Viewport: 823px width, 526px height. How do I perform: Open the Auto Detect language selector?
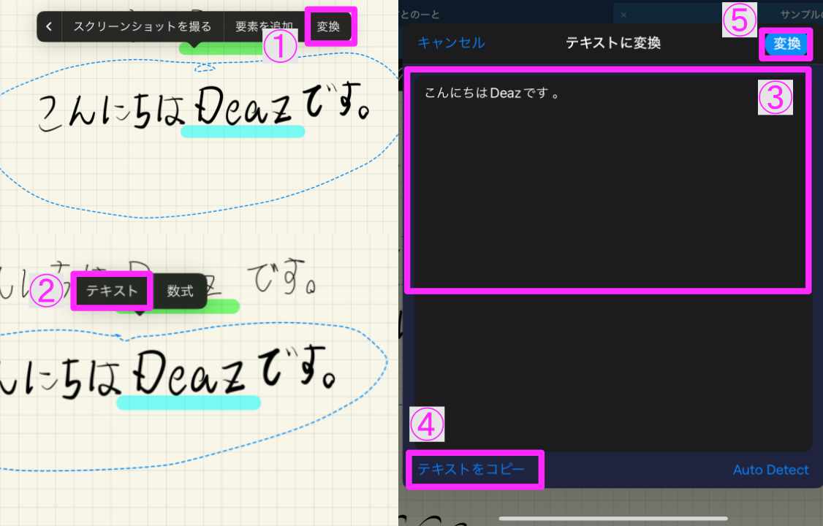771,470
